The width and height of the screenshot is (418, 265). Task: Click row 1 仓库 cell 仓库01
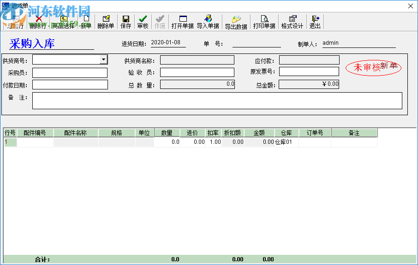tap(287, 142)
